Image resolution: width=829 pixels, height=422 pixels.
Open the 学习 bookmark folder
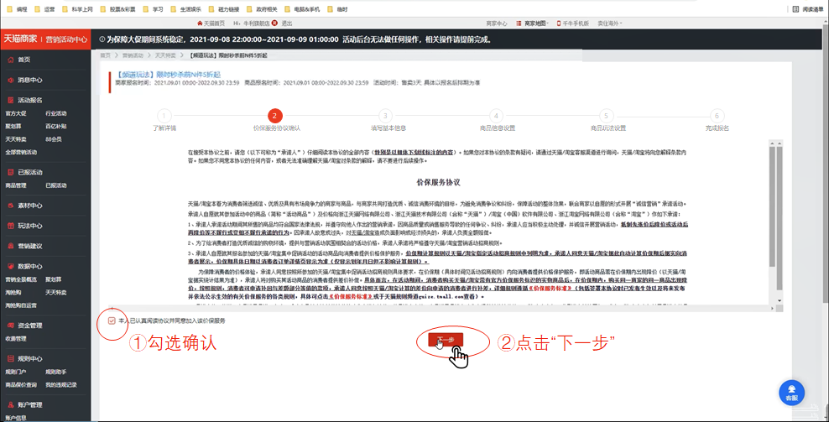(x=153, y=9)
